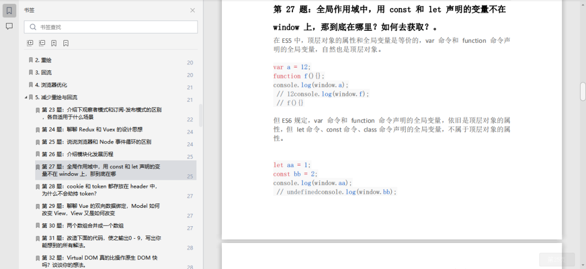Click the bookmark panel vertical scrollbar thumb

(x=201, y=115)
